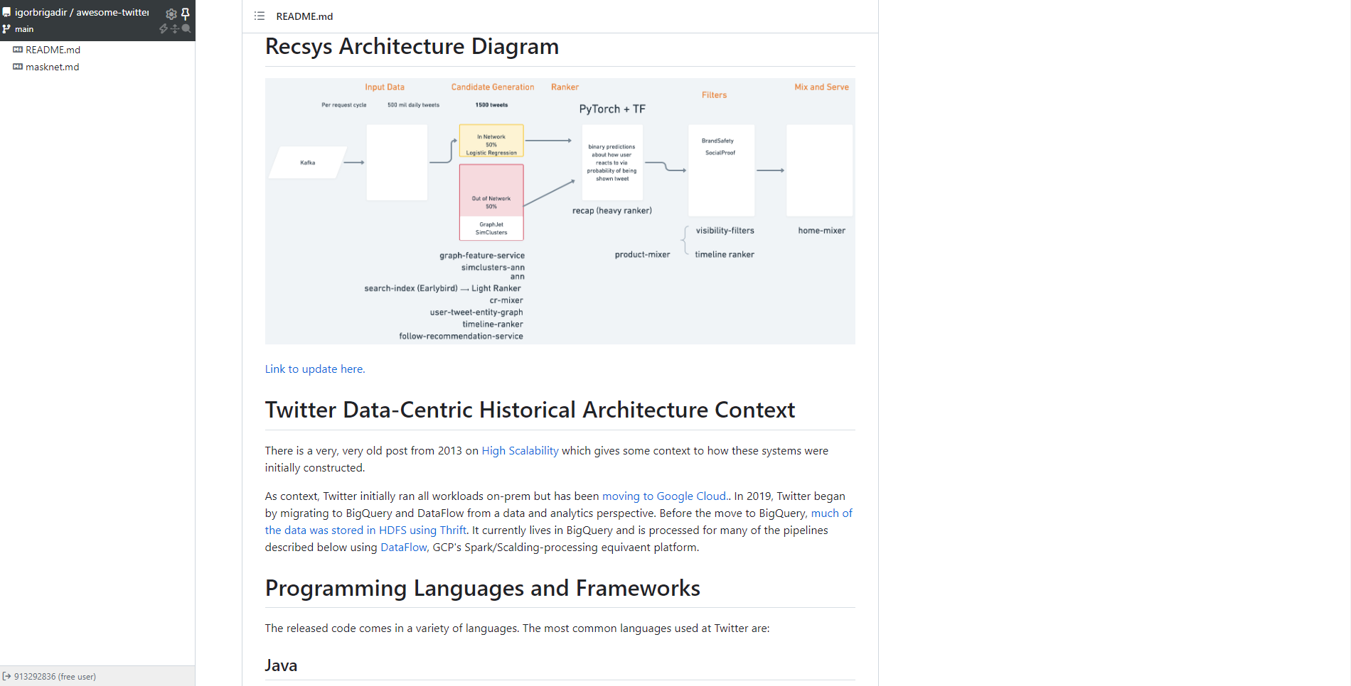The height and width of the screenshot is (686, 1351).
Task: Open the DataFlow link
Action: pyautogui.click(x=404, y=548)
